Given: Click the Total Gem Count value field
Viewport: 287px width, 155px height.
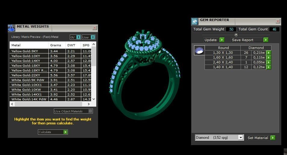Looking at the screenshot, I should (274, 29).
